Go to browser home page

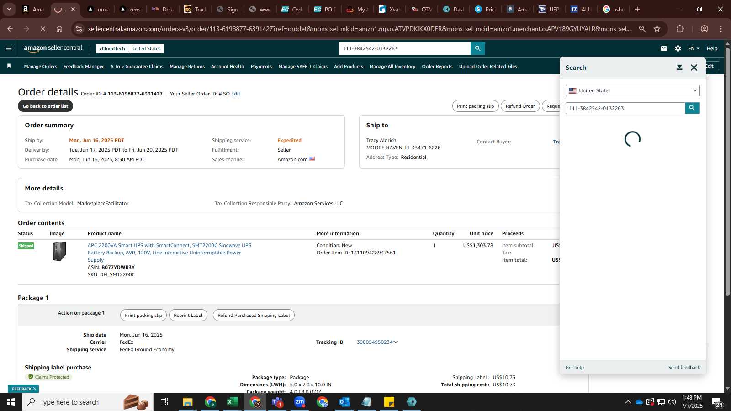point(59,29)
